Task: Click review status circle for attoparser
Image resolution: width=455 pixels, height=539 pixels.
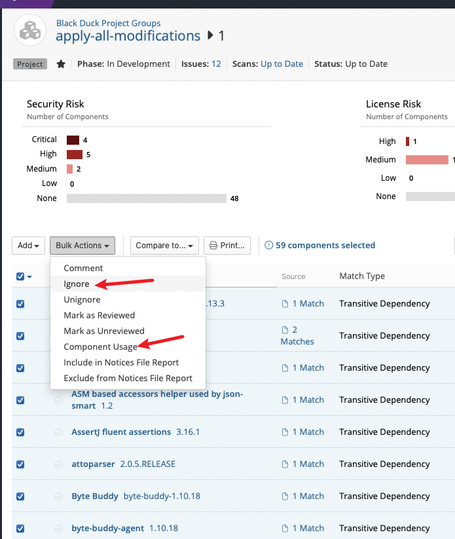Action: tap(59, 464)
